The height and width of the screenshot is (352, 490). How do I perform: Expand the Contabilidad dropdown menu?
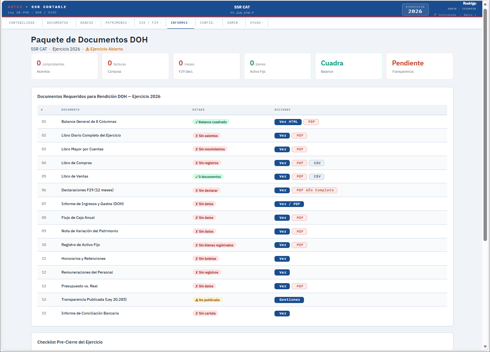[x=23, y=23]
